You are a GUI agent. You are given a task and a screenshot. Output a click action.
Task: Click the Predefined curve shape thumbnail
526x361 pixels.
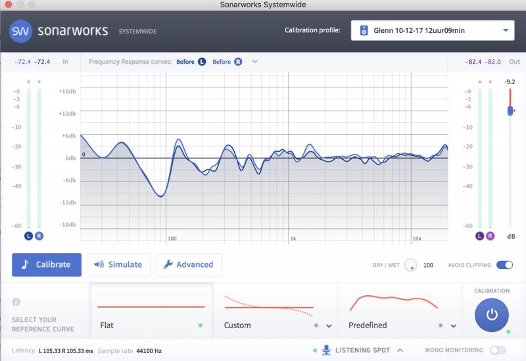click(393, 302)
